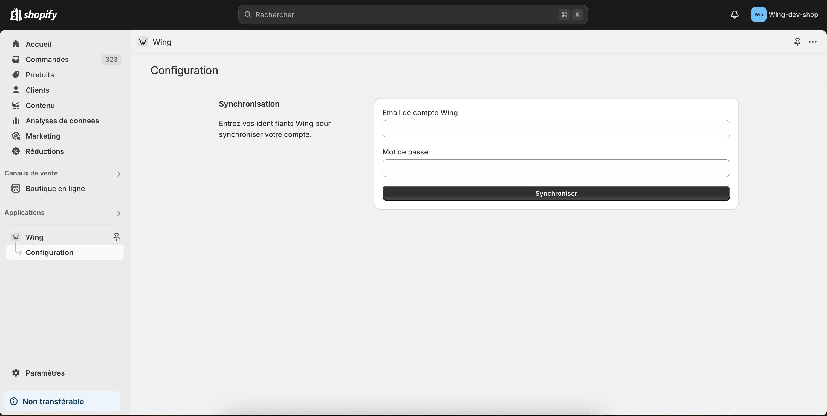Click the Non transférable info icon
This screenshot has height=416, width=827.
click(x=14, y=401)
